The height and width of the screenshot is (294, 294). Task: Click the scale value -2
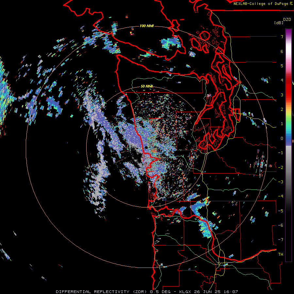281,168
